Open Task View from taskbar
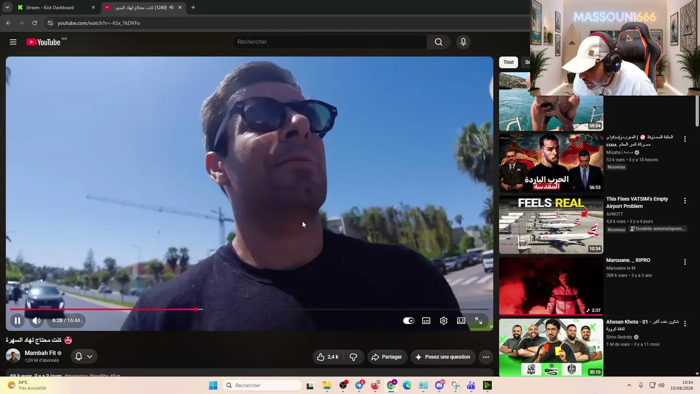This screenshot has height=394, width=700. (x=310, y=385)
